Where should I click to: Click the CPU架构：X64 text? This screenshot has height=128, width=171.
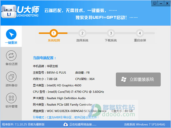(85, 79)
